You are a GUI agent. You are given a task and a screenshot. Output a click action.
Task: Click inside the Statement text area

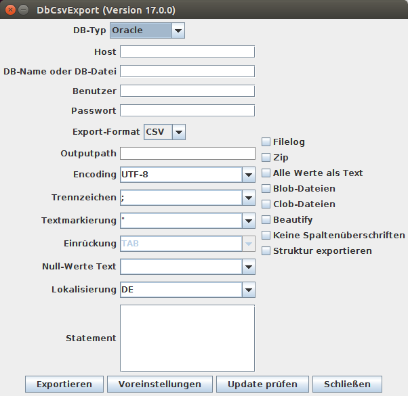[x=187, y=338]
